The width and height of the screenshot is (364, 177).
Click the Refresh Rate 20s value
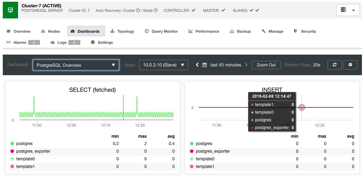click(316, 65)
